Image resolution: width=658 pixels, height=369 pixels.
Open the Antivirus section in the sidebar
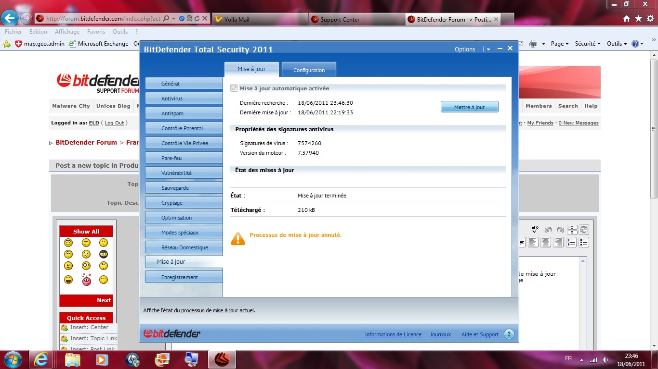[184, 98]
